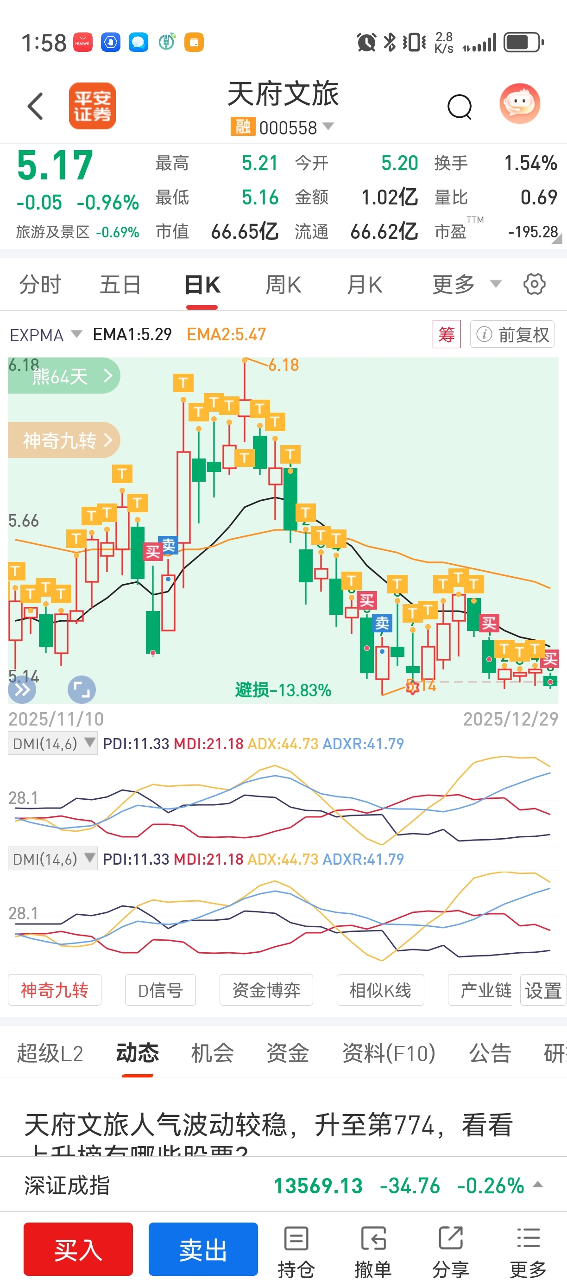Open the assistant avatar icon
This screenshot has height=1287, width=567.
(520, 103)
